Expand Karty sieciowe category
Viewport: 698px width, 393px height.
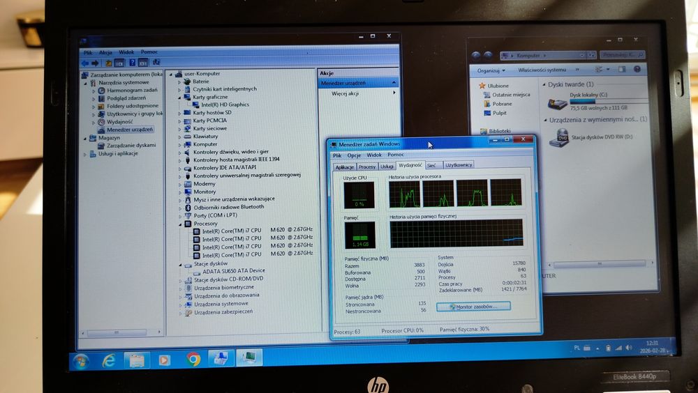[x=180, y=129]
